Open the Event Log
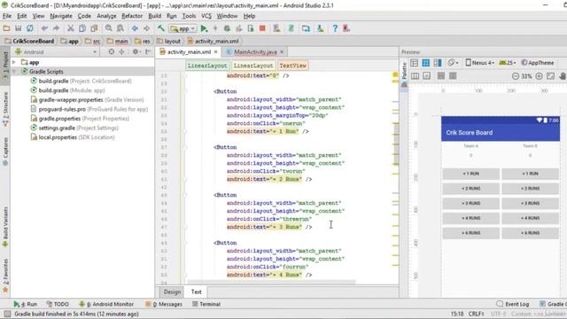567x319 pixels. 513,304
